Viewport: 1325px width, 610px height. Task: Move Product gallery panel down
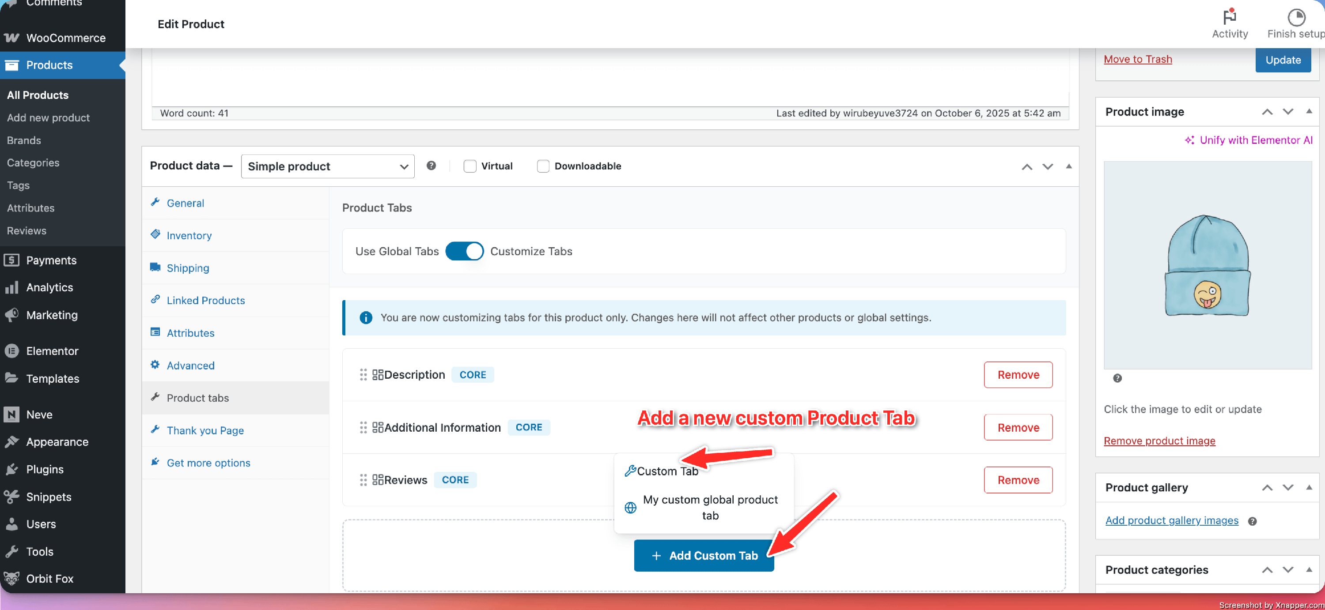tap(1287, 487)
